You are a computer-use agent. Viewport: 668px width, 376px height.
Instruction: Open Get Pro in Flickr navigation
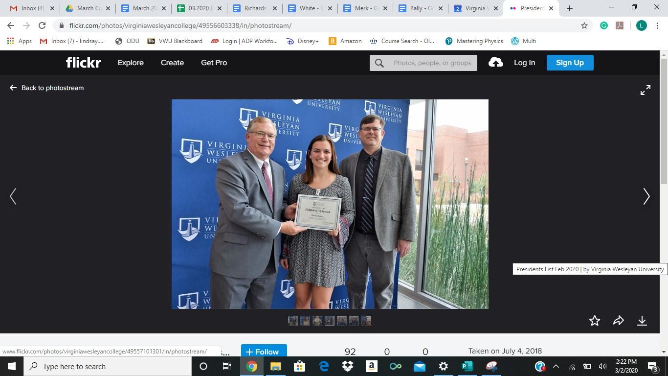click(x=214, y=63)
